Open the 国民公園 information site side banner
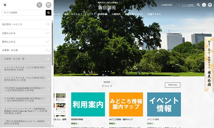 point(209,64)
